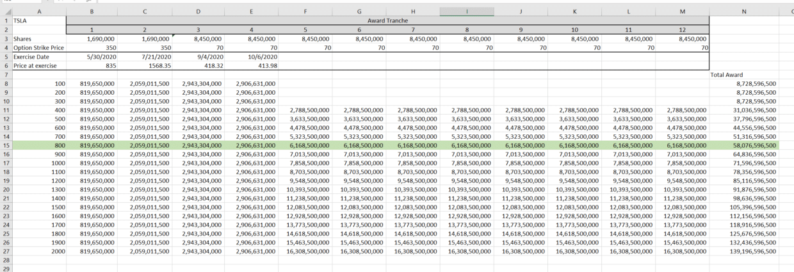
Task: Select exercise date 9/4/2020
Action: point(198,56)
